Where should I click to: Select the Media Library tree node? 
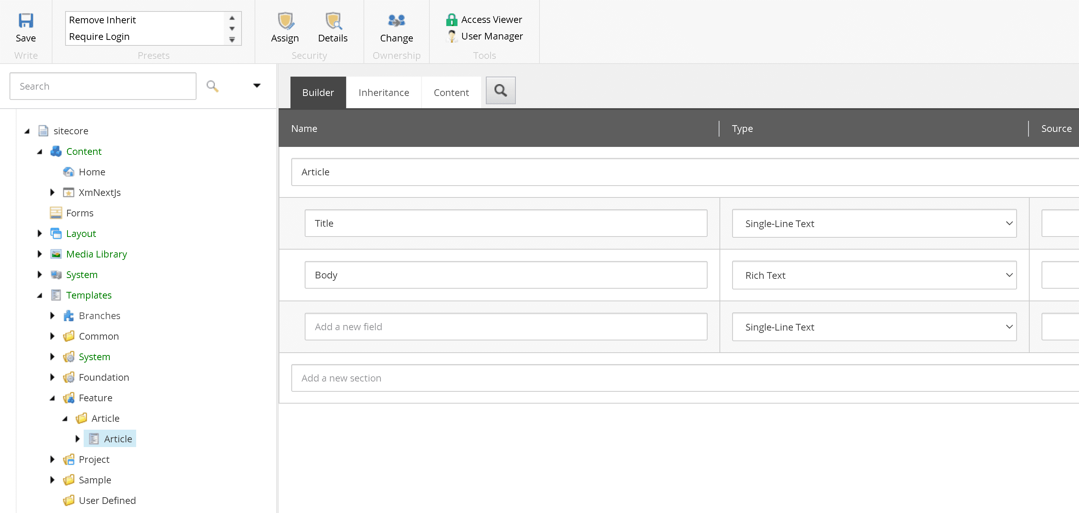tap(96, 254)
